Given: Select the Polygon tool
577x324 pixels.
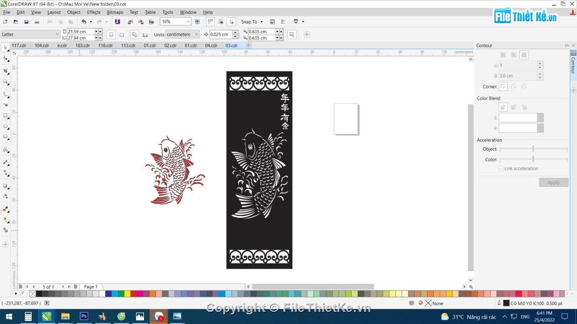Looking at the screenshot, I should 5,137.
